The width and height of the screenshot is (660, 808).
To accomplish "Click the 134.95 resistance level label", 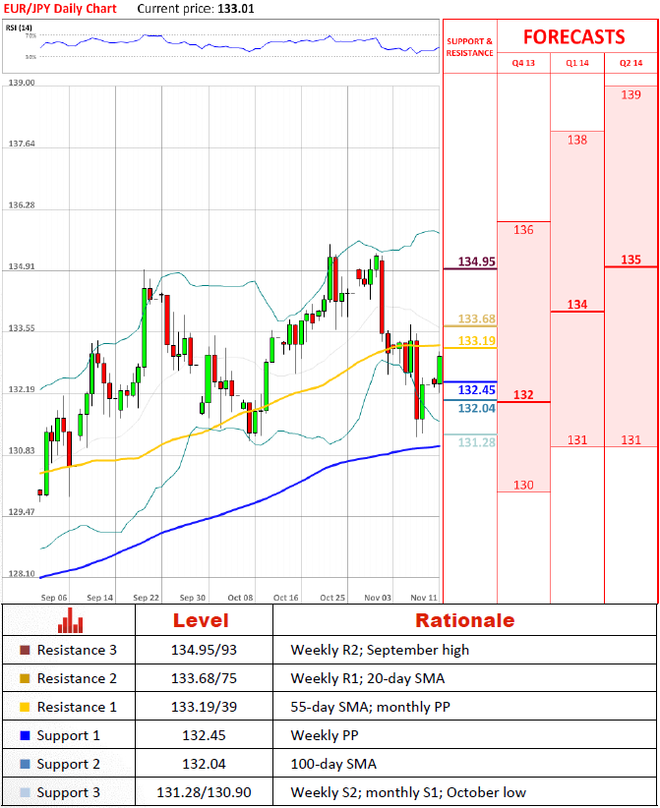I will point(476,262).
